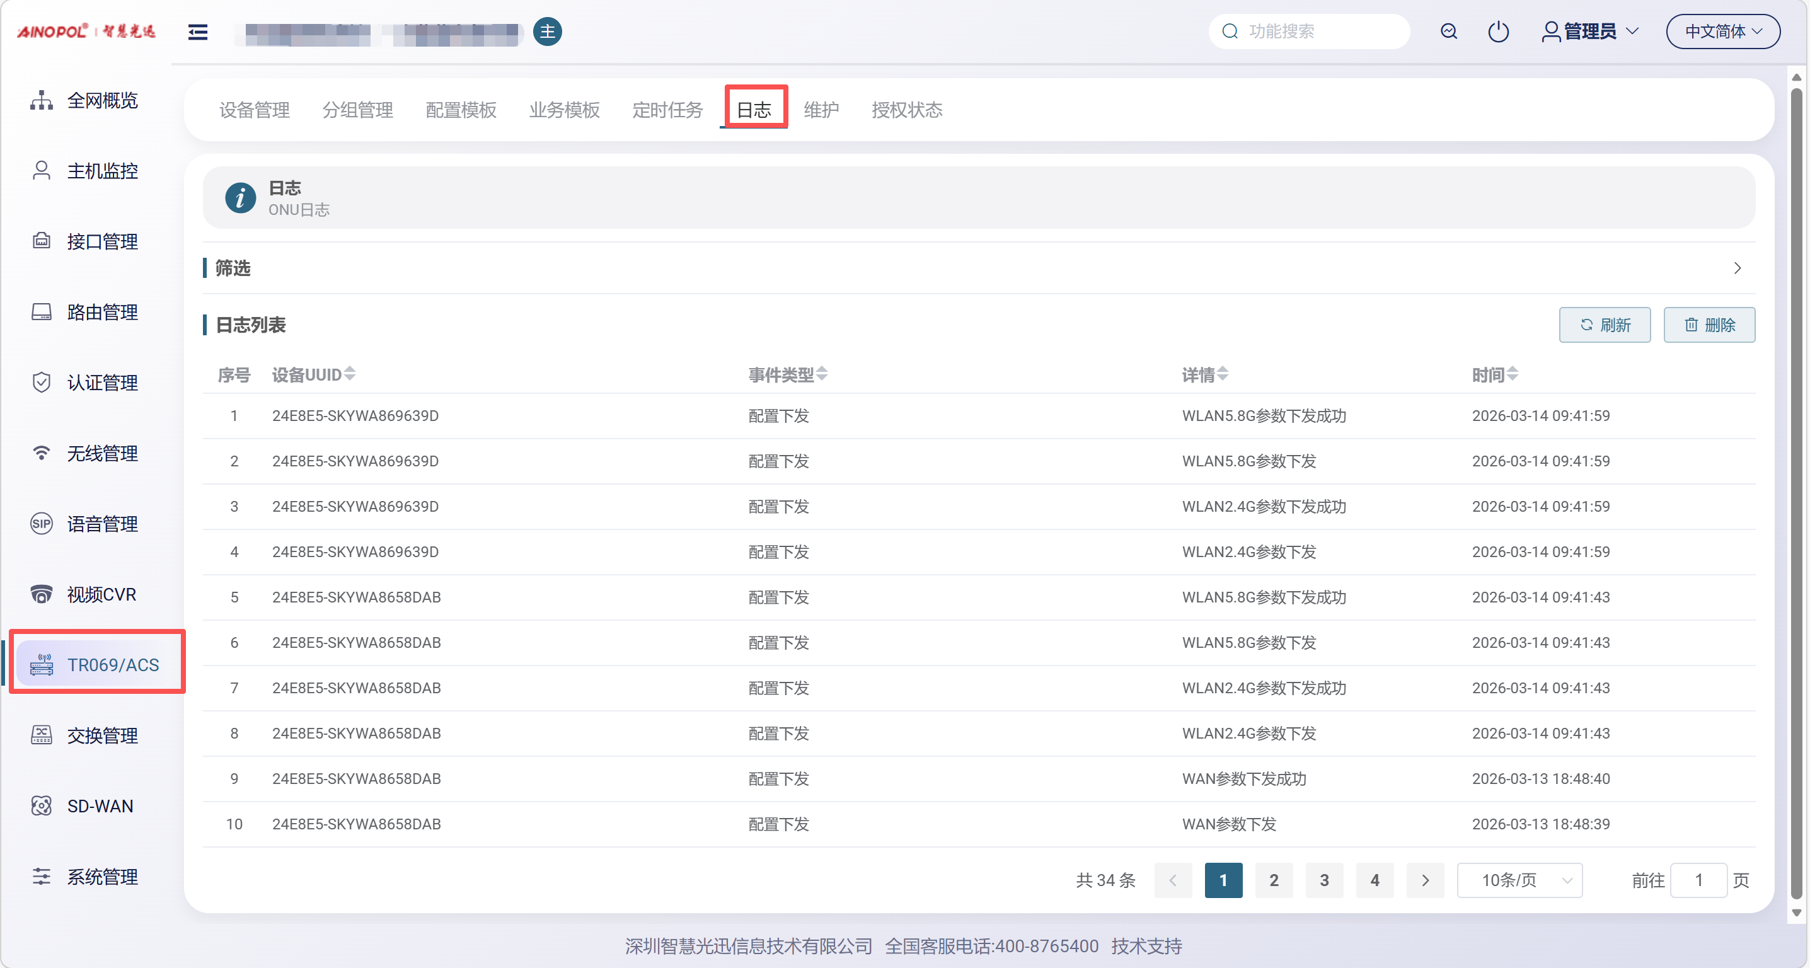Click the power logout icon
This screenshot has height=968, width=1810.
[1498, 32]
